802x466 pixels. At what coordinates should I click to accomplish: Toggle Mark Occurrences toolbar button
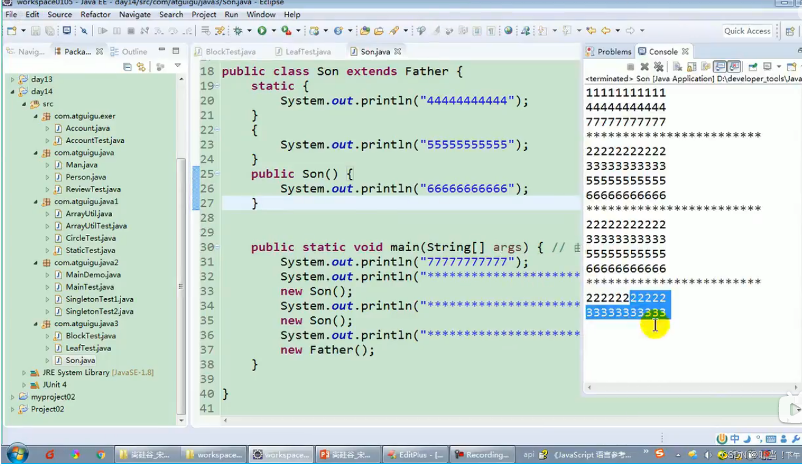tap(436, 31)
